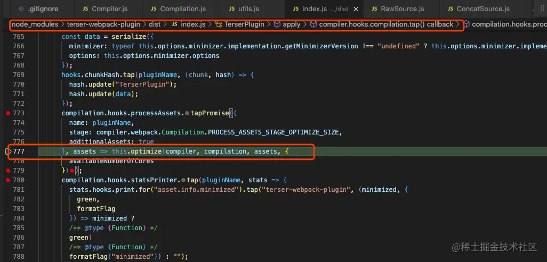Click line number 775
Viewport: 547px width, 262px height.
[x=19, y=132]
